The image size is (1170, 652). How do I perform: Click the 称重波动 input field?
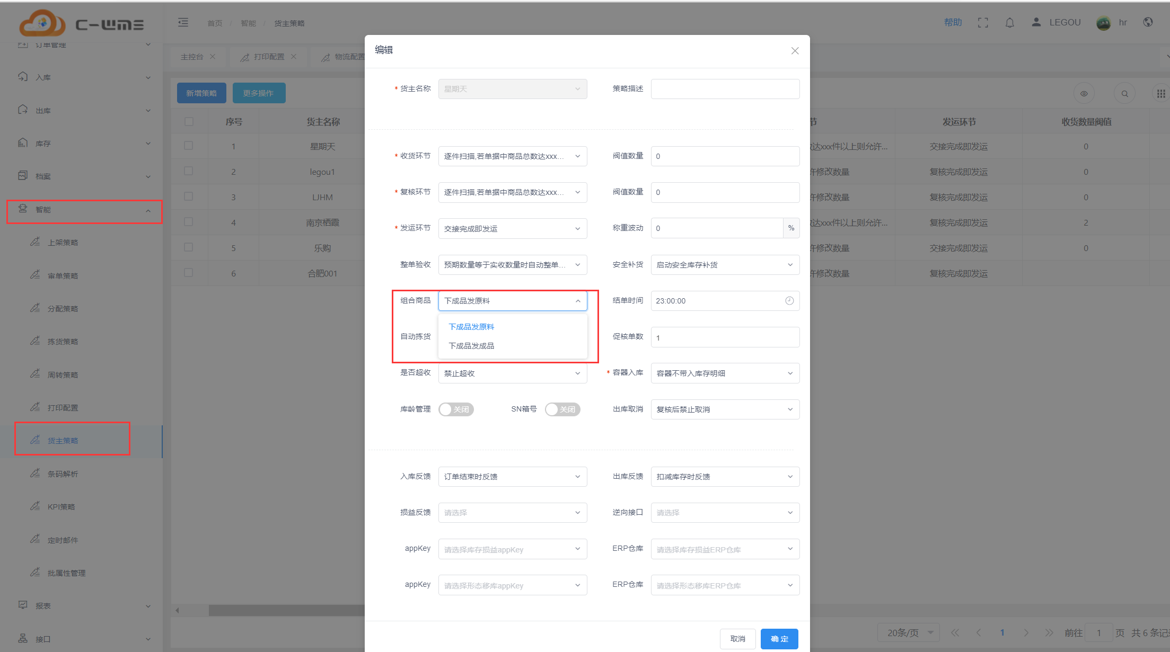(717, 228)
